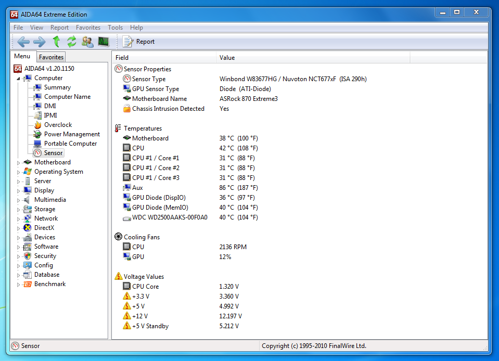The width and height of the screenshot is (499, 361).
Task: Select the Aux temperature row
Action: point(137,188)
